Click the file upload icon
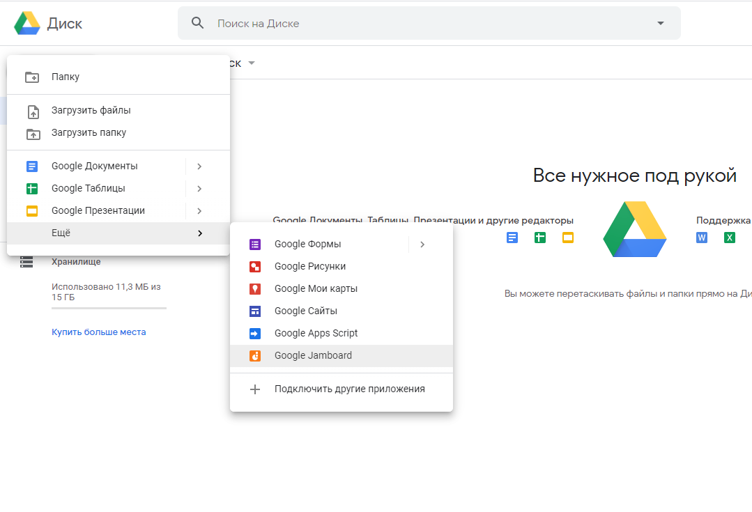Image resolution: width=752 pixels, height=512 pixels. coord(33,111)
